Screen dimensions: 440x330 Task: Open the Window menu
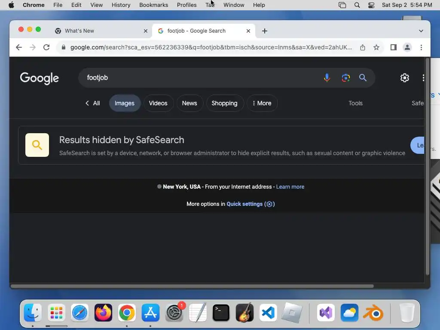[x=234, y=5]
